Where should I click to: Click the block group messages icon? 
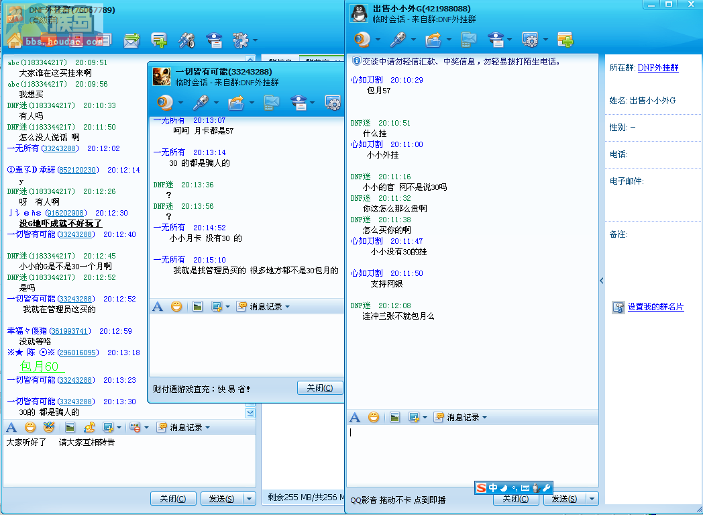click(x=135, y=428)
